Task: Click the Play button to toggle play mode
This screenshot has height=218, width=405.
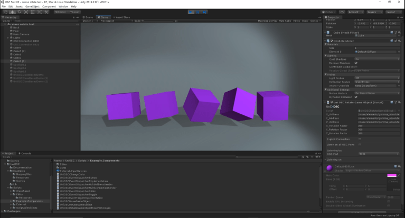Action: coord(191,11)
